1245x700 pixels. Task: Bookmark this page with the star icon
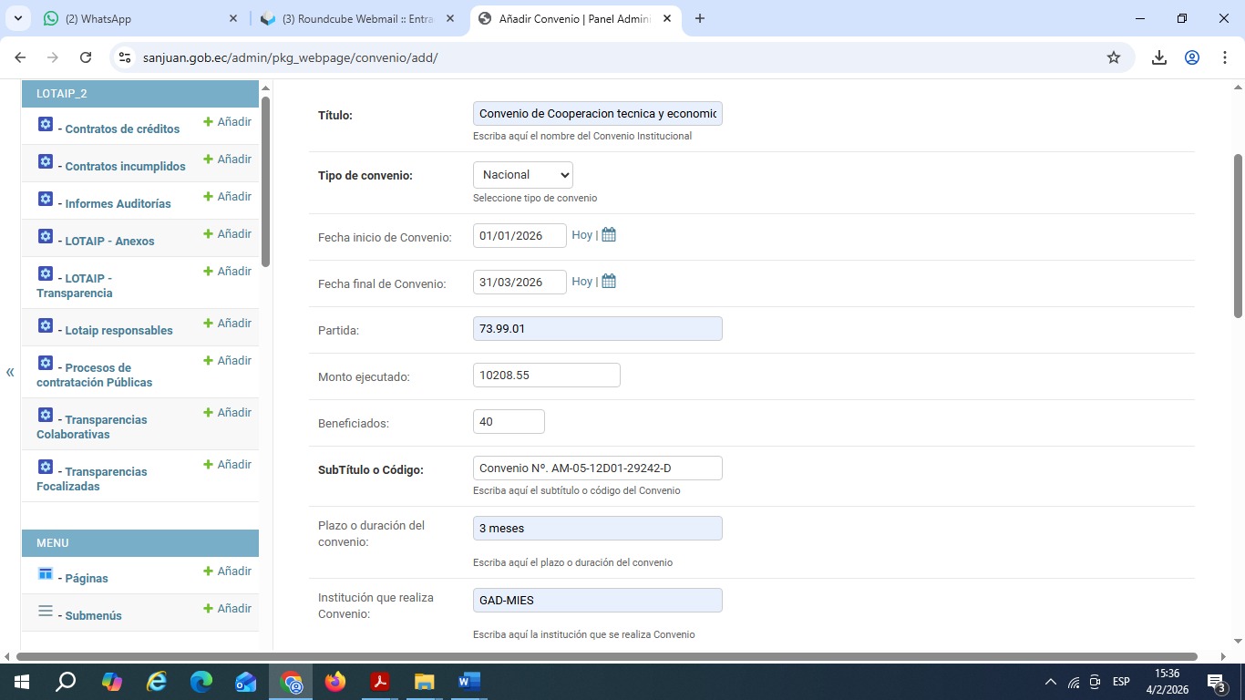[1114, 57]
